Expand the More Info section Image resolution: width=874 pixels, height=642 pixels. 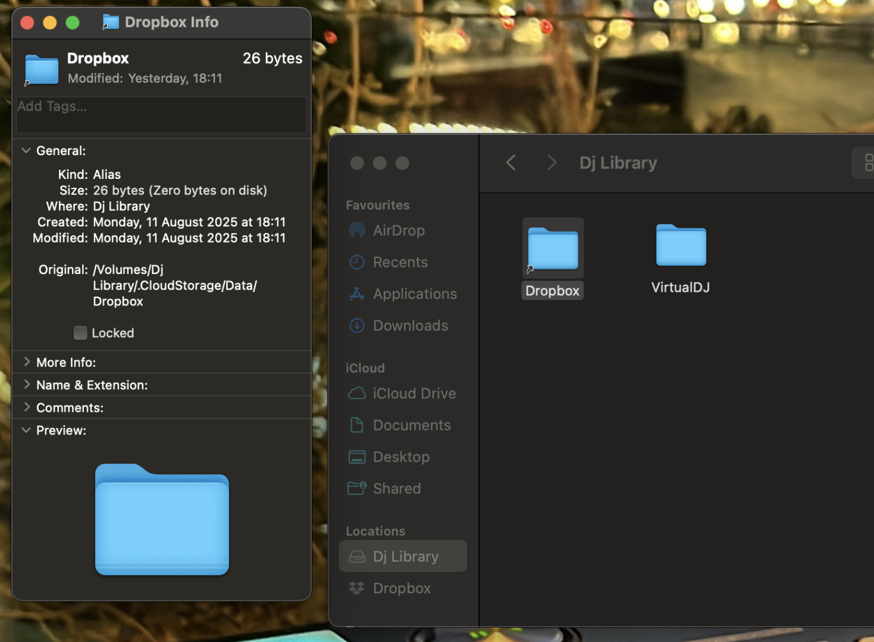pos(26,362)
